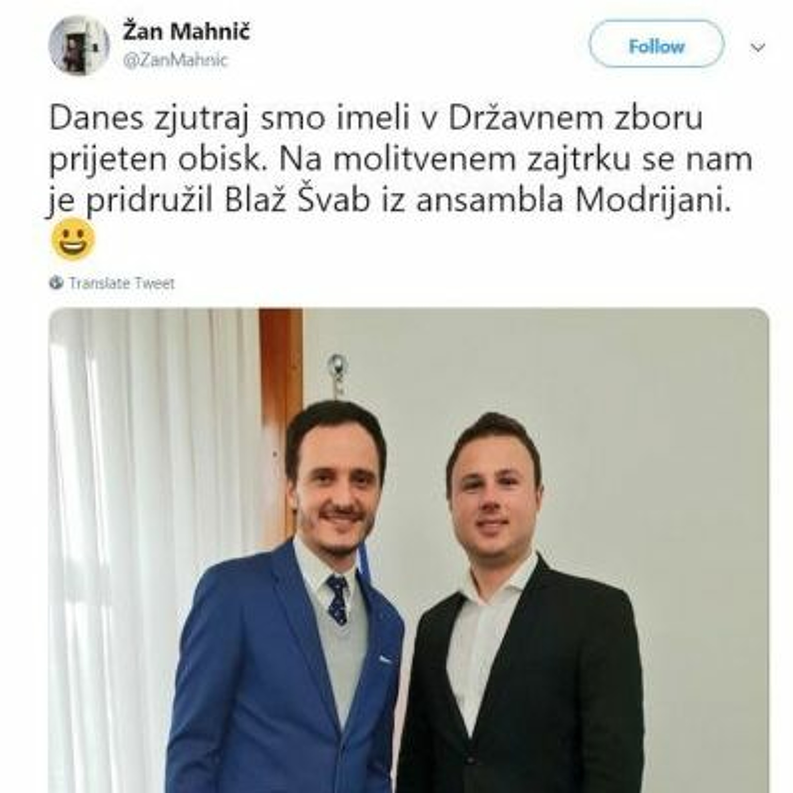Translate the tweet via Translate Tweet
Image resolution: width=793 pixels, height=793 pixels.
tap(122, 283)
